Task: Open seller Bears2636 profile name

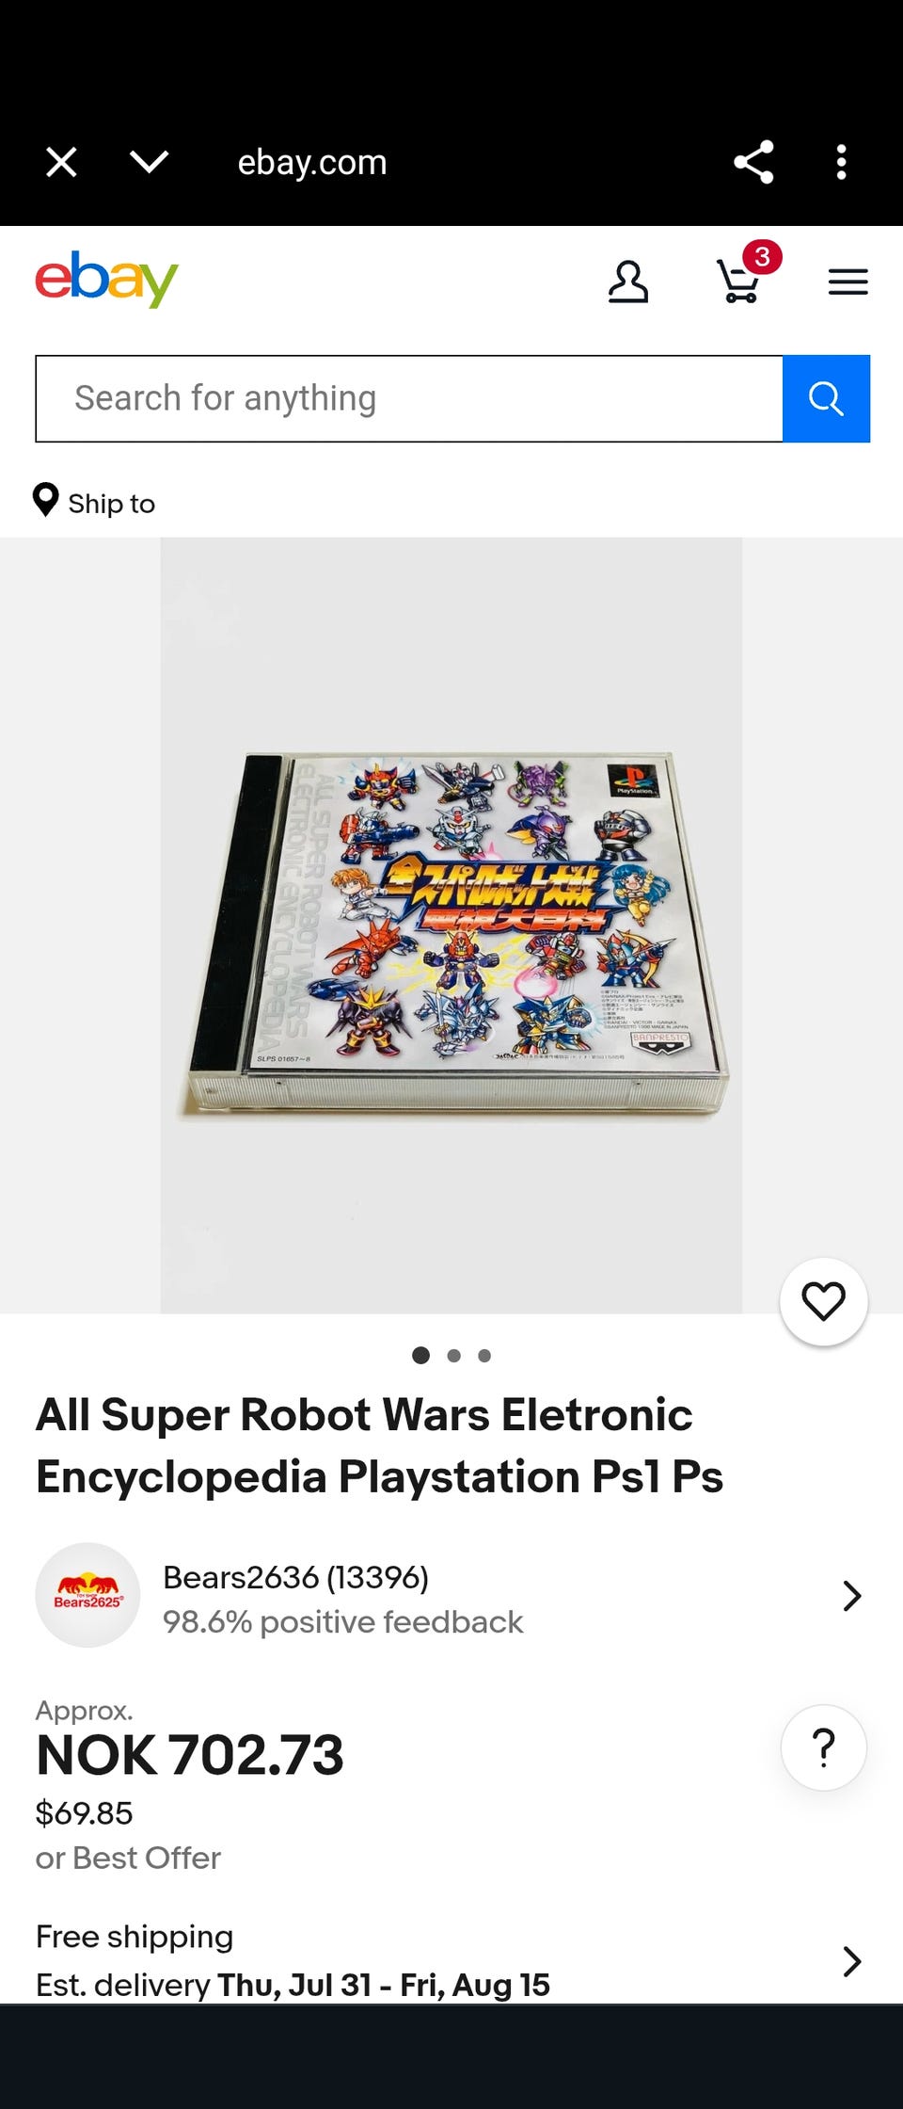Action: click(x=295, y=1577)
